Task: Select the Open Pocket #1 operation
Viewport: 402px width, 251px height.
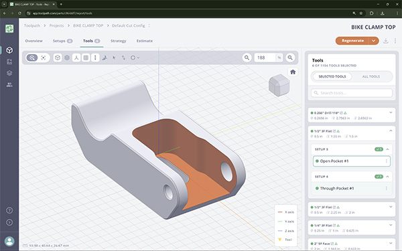Action: (x=352, y=161)
